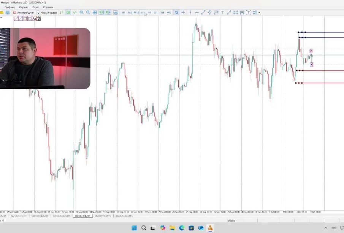The height and width of the screenshot is (233, 344).
Task: Select the horizontal line drawing tool
Action: coord(197,13)
